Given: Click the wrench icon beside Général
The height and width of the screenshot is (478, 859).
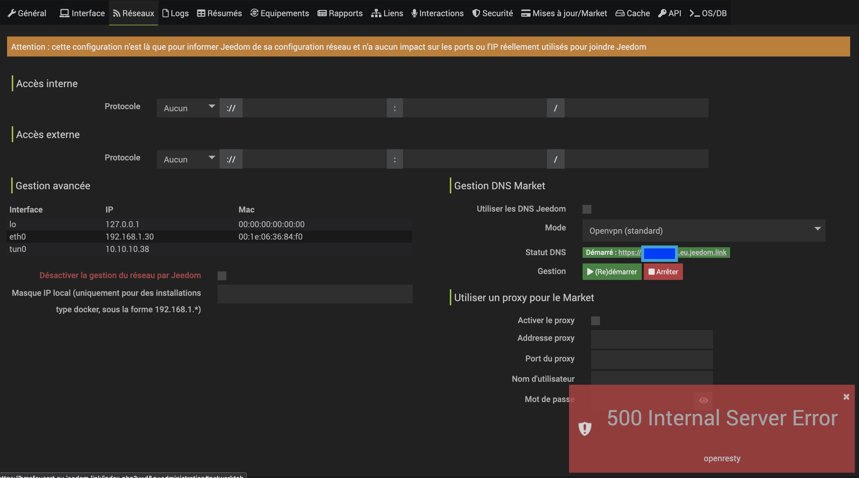Looking at the screenshot, I should tap(12, 13).
